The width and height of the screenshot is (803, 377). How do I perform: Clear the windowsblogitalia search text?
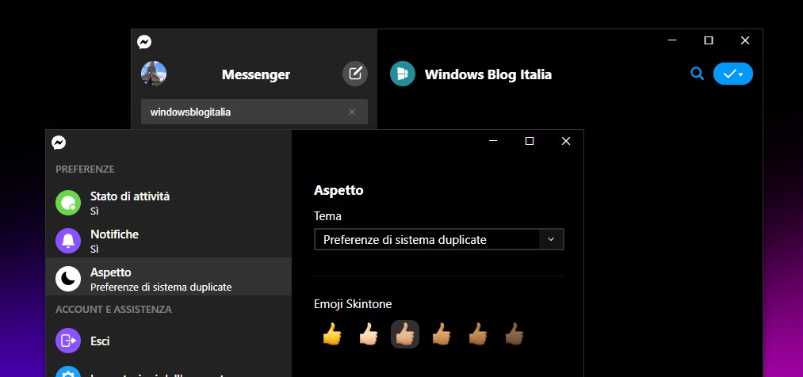pos(352,112)
